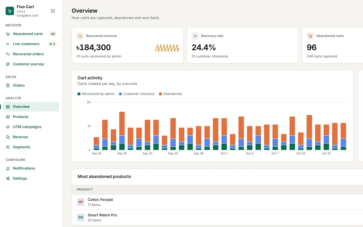Screen dimensions: 363x227
Task: Click the Most abandoned products heading
Action: coord(104,176)
